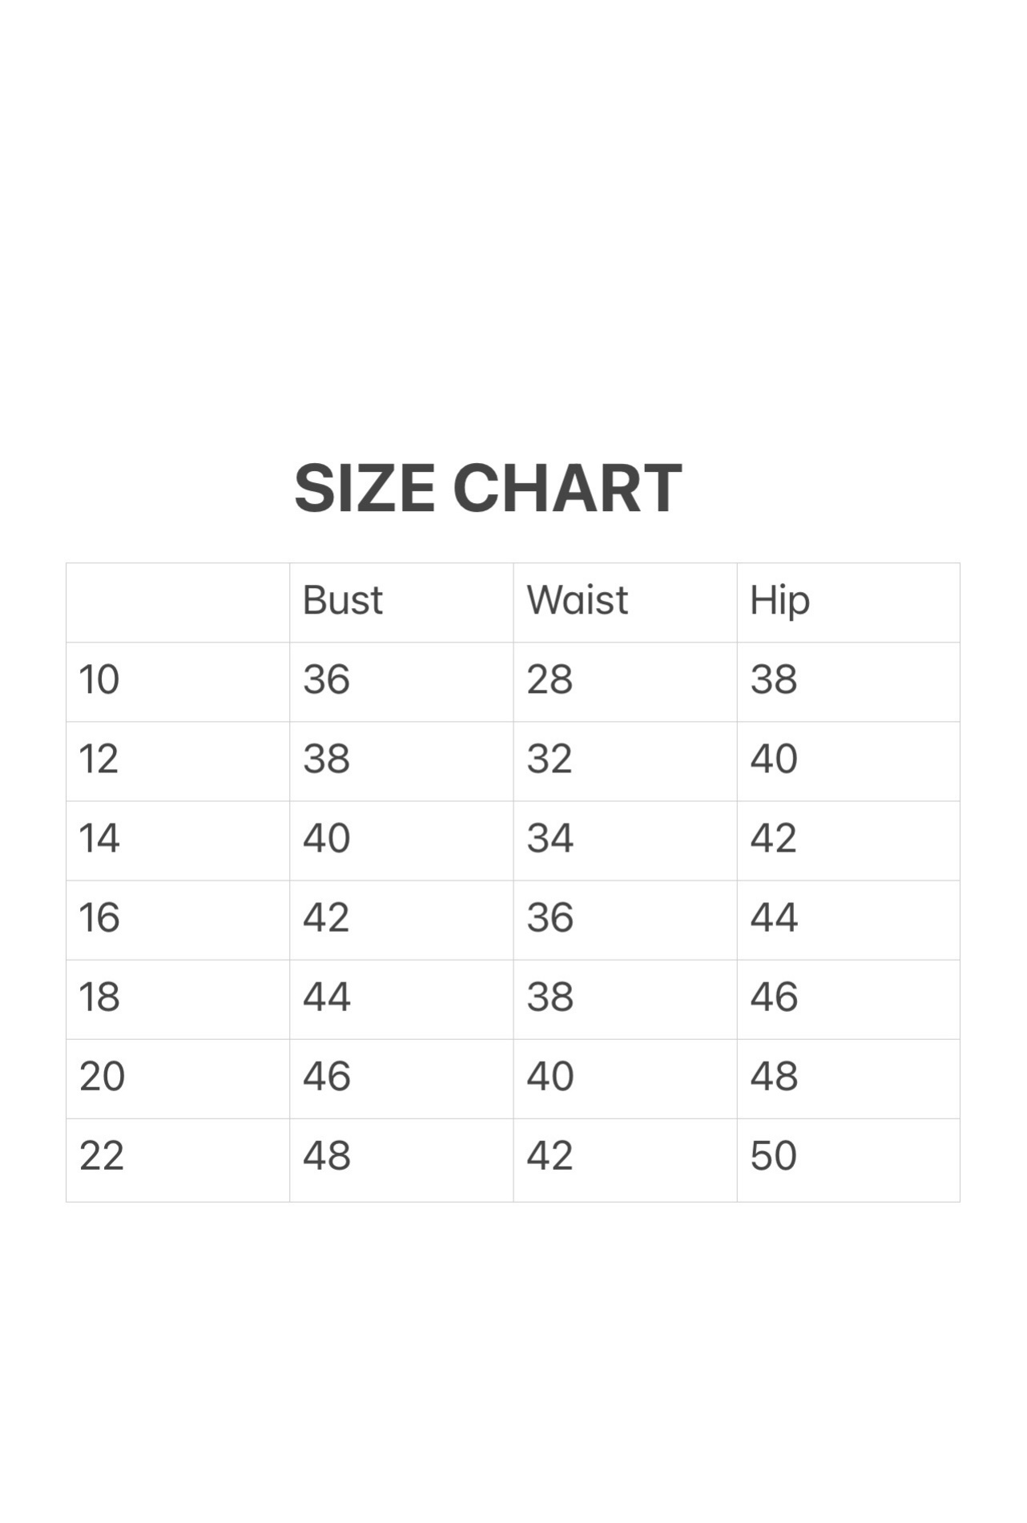Click the size 10 row label
Image resolution: width=1027 pixels, height=1523 pixels.
pyautogui.click(x=99, y=679)
